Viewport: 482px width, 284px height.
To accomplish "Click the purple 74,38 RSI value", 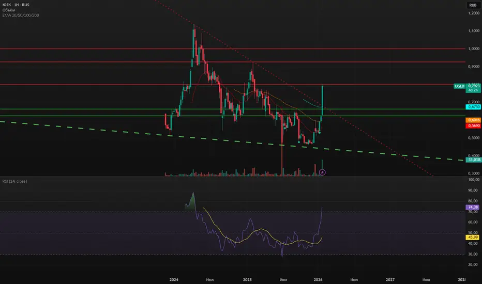I will tap(473, 207).
